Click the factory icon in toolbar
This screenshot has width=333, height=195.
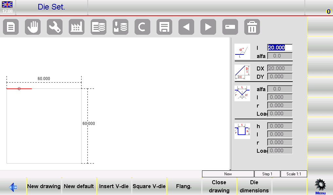tap(77, 27)
